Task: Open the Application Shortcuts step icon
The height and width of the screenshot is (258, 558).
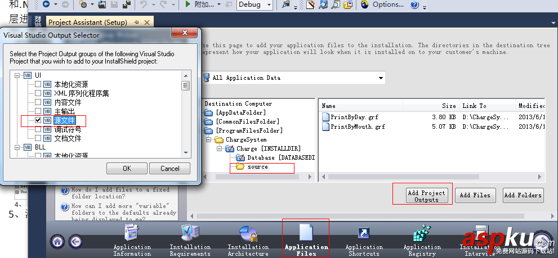Action: [364, 233]
